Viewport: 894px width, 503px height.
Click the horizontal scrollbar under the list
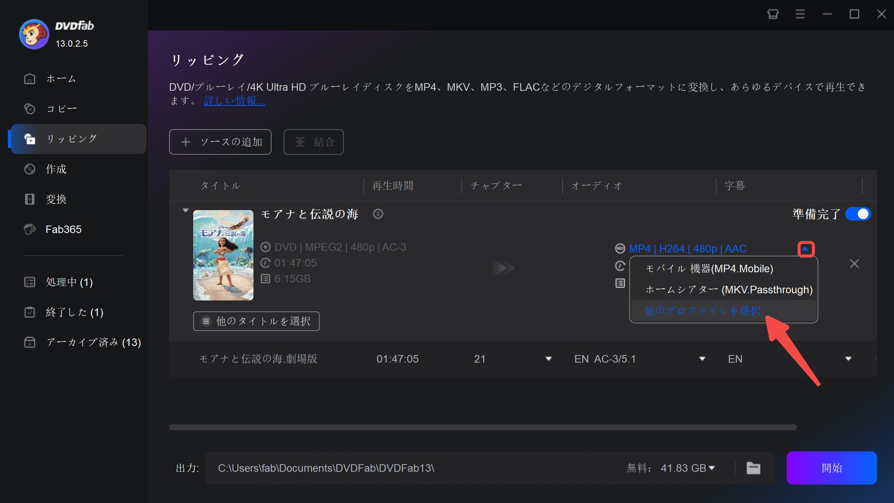tap(483, 427)
